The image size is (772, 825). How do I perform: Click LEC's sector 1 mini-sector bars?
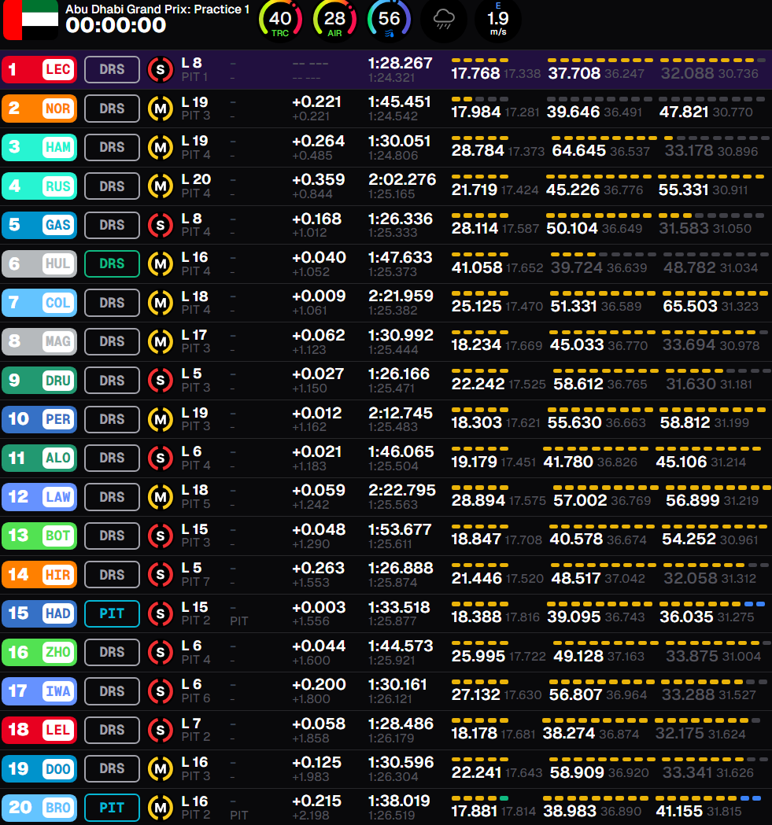tap(480, 60)
